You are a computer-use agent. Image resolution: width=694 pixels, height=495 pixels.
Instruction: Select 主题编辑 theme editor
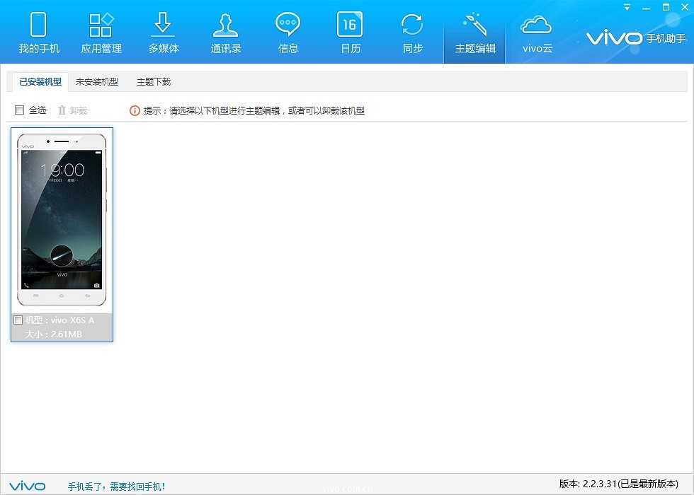[475, 33]
